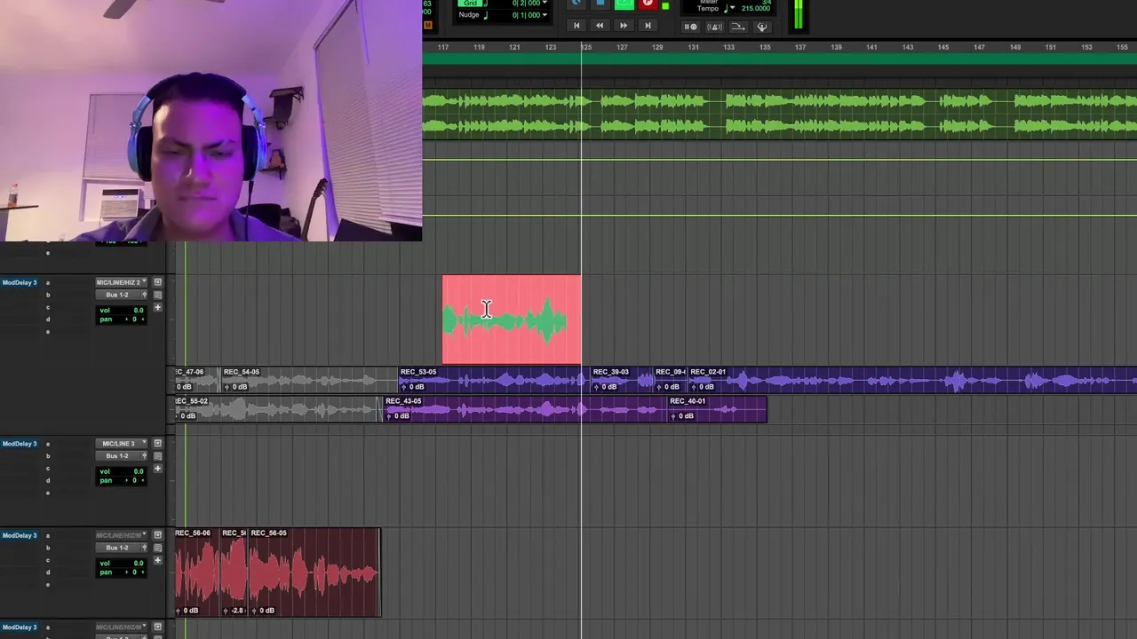Click the Rewind transport button
Viewport: 1137px width, 639px height.
tap(600, 26)
